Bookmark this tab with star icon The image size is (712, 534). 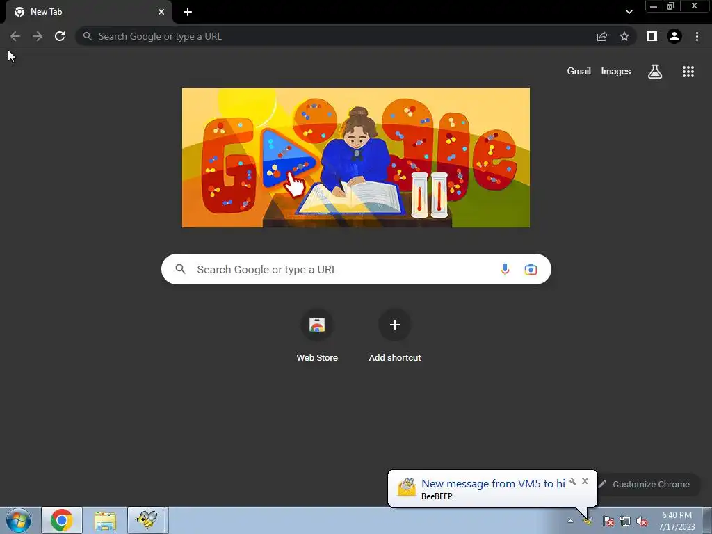624,36
